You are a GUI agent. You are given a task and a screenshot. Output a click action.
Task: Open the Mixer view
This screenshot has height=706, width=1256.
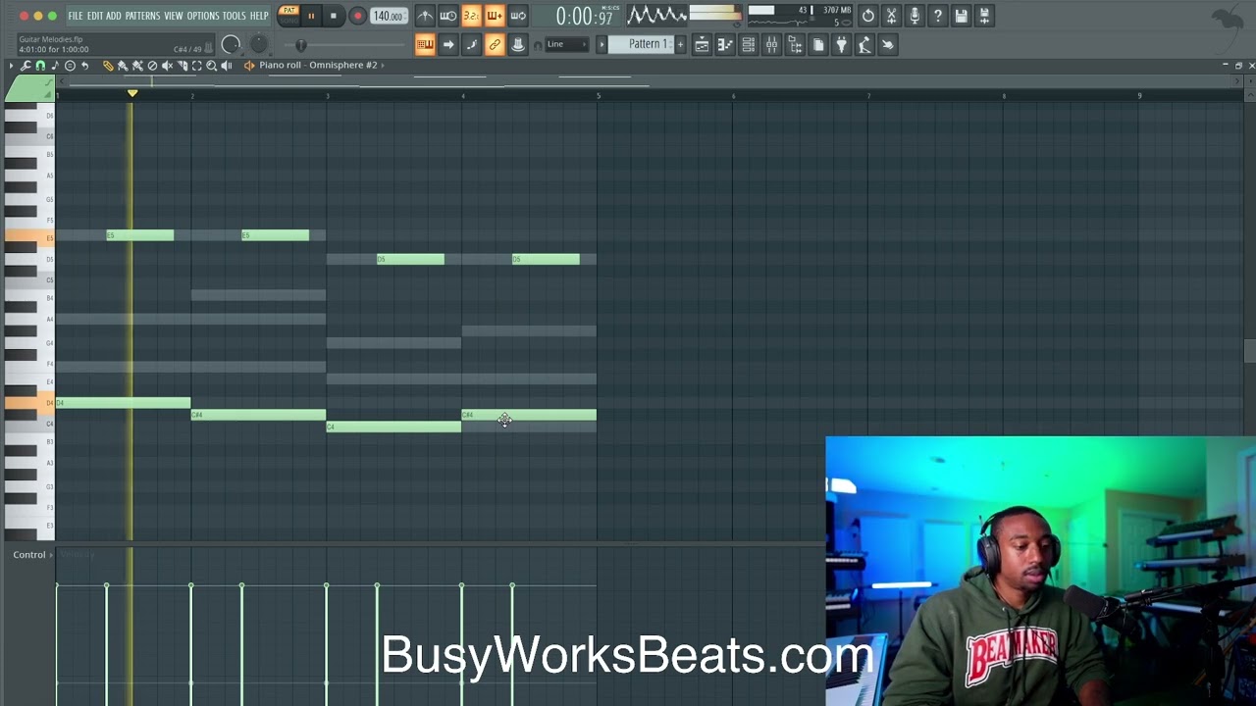pos(771,44)
